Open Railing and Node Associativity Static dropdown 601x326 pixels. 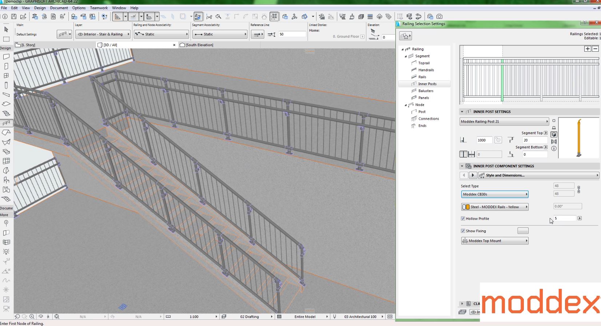click(x=161, y=34)
